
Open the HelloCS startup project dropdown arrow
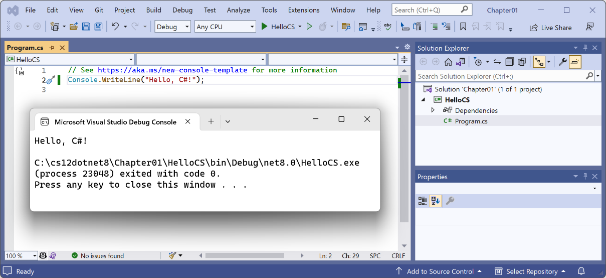tap(300, 27)
